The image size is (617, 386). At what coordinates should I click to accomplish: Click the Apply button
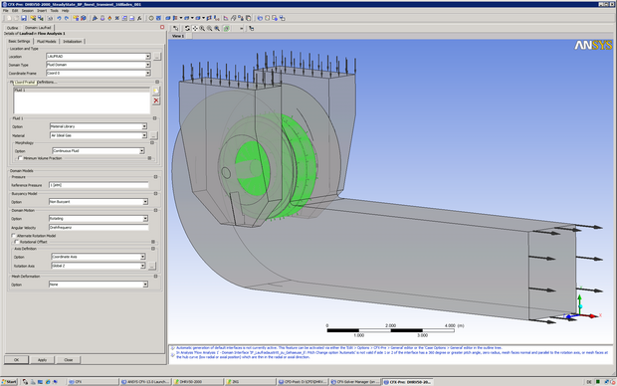tap(42, 360)
